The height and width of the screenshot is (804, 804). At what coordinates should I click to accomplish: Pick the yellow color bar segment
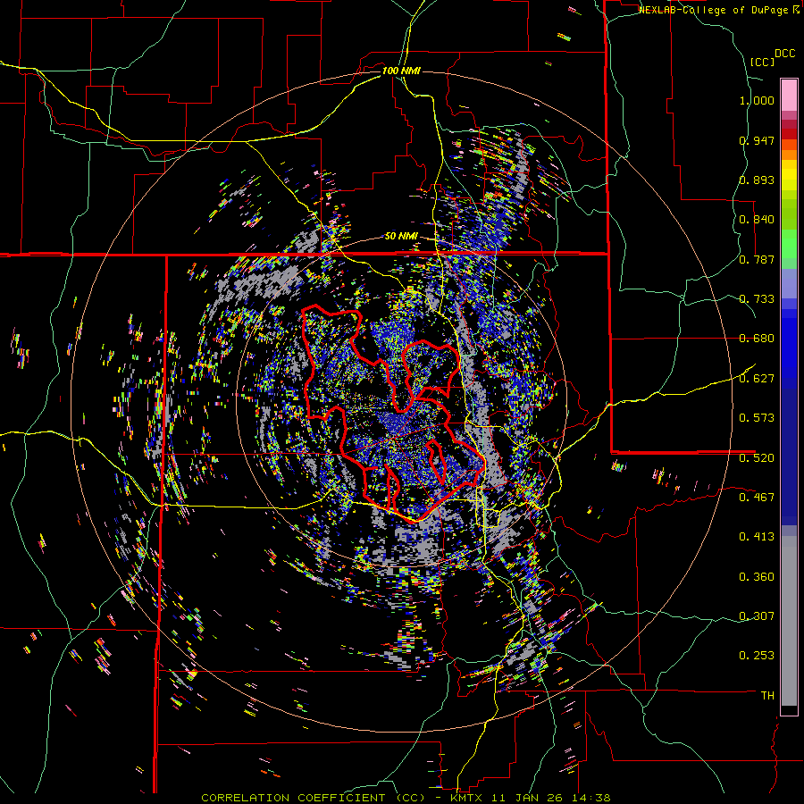point(789,175)
